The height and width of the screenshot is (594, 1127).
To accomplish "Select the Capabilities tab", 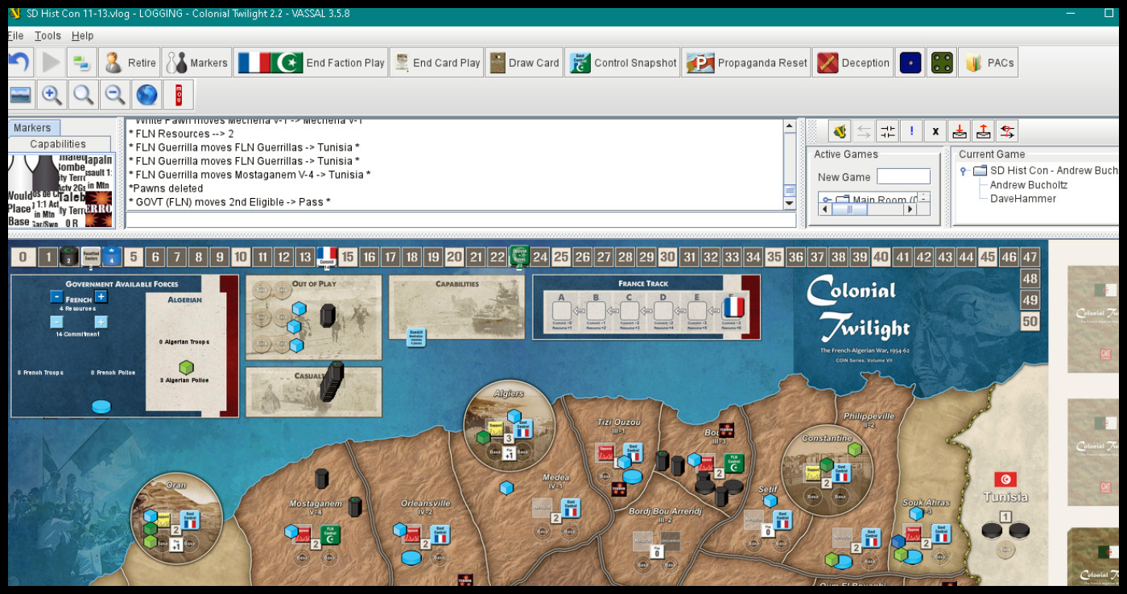I will point(58,144).
